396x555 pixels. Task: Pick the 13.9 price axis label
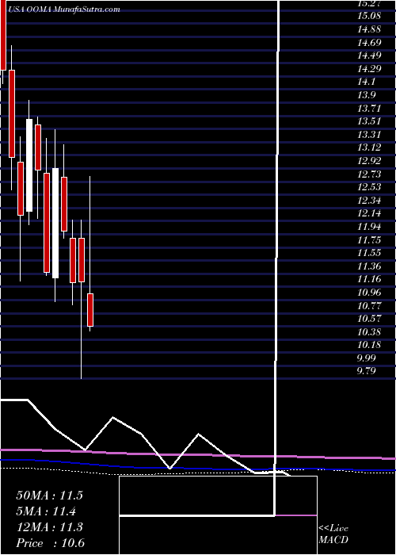(x=367, y=95)
